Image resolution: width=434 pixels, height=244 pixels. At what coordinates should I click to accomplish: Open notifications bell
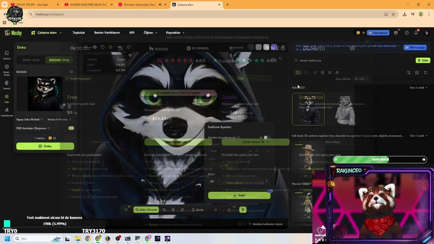(x=416, y=33)
